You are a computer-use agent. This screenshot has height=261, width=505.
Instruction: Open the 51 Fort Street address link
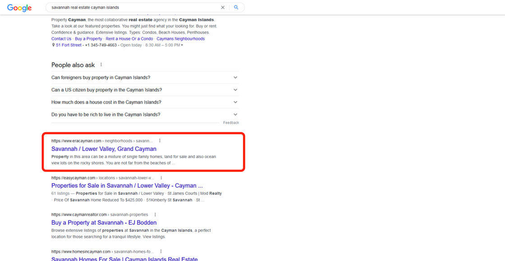point(69,45)
